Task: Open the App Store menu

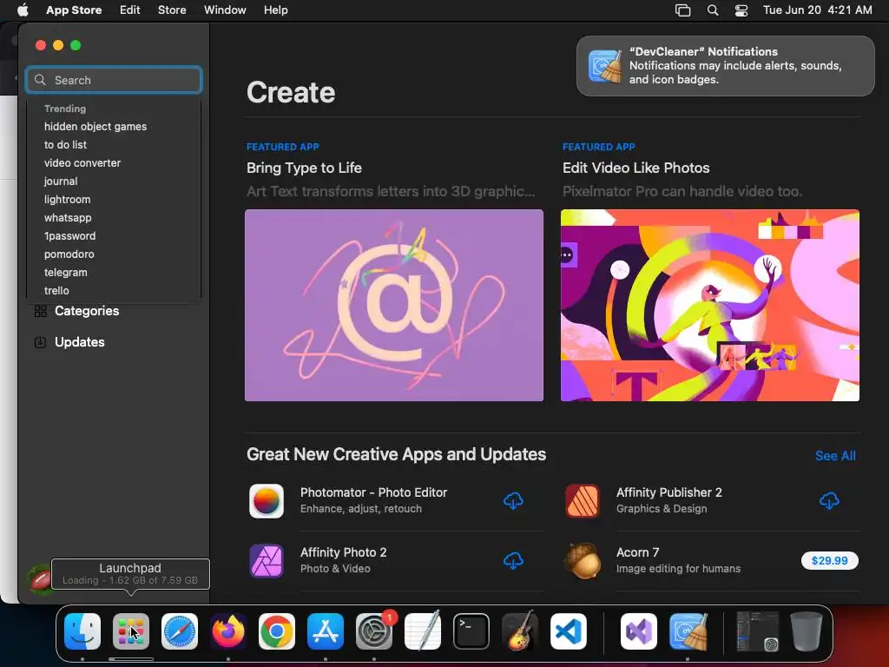Action: click(x=74, y=10)
